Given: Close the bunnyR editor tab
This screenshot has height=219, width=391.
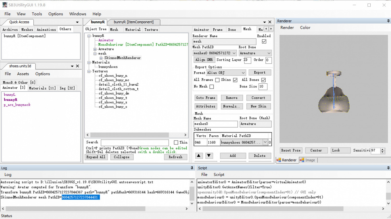Looking at the screenshot, I should tap(270, 22).
